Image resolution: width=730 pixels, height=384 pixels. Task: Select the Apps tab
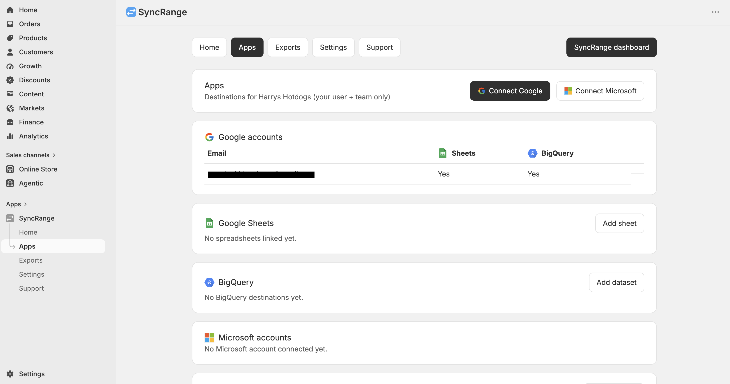click(x=247, y=47)
